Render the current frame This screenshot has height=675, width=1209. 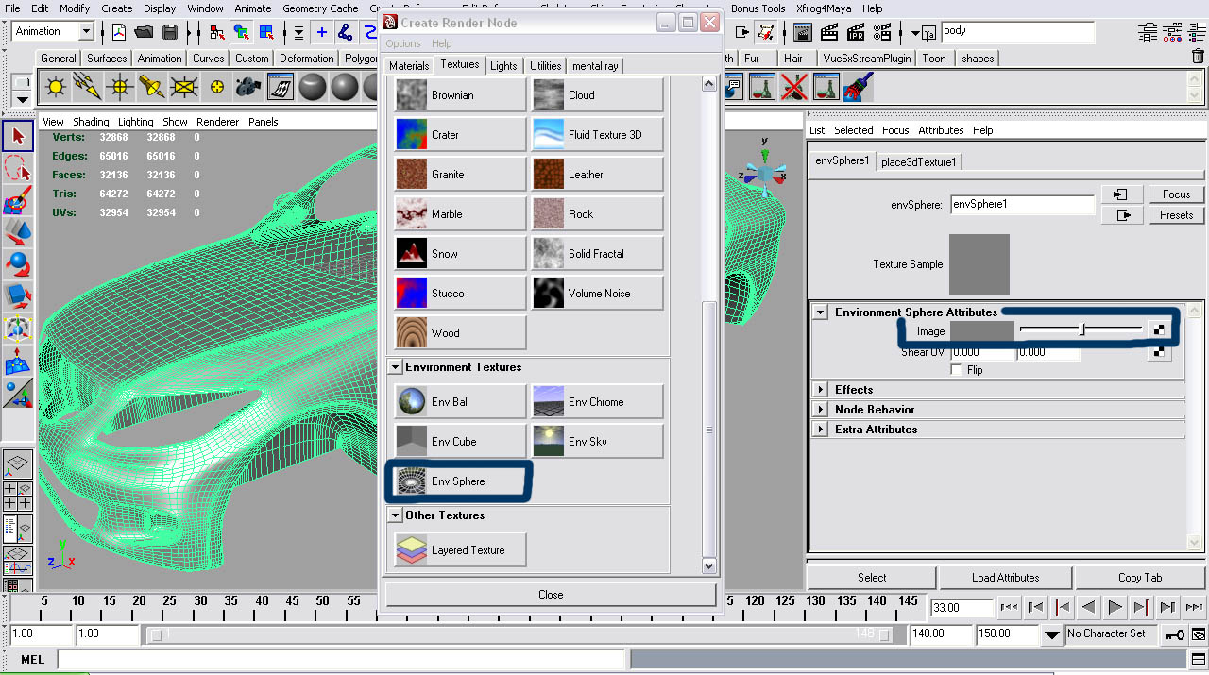tap(829, 31)
